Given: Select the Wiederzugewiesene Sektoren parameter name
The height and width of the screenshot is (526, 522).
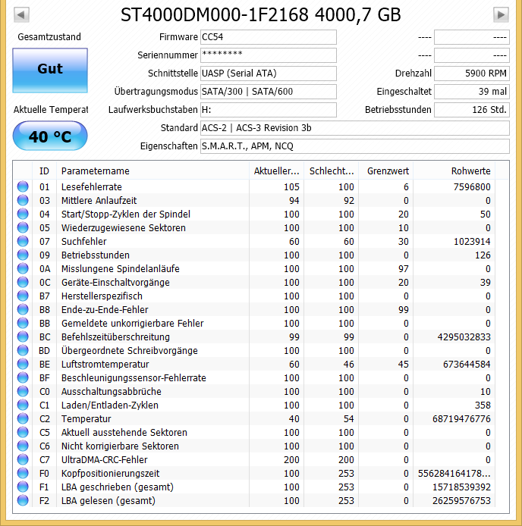Looking at the screenshot, I should (123, 228).
